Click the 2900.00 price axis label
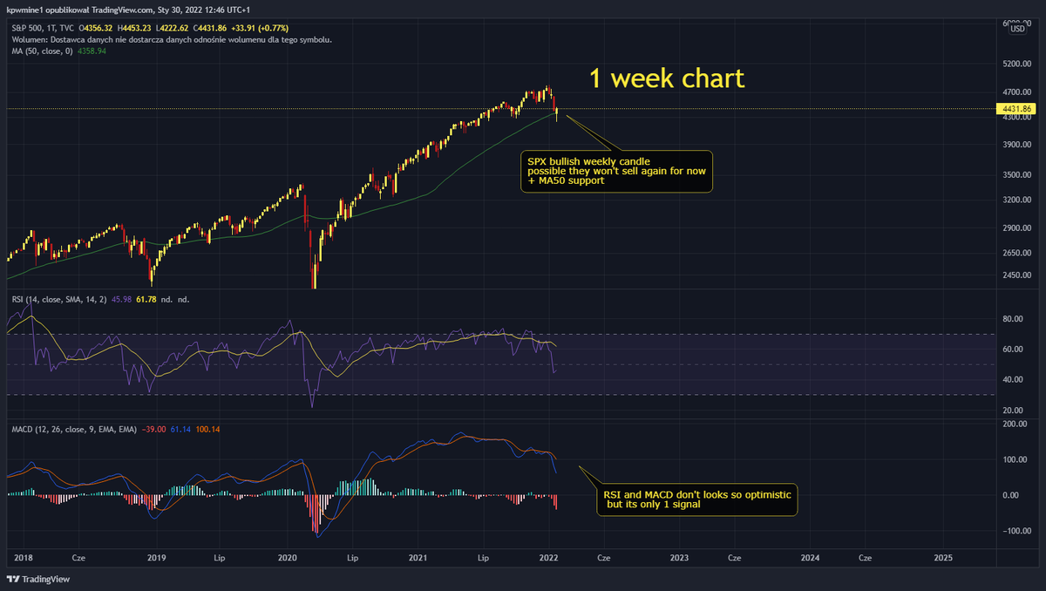The width and height of the screenshot is (1046, 591). coord(1015,228)
